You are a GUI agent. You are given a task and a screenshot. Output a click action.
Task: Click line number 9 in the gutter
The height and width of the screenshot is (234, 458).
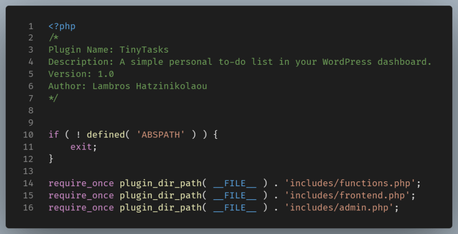[x=31, y=123]
